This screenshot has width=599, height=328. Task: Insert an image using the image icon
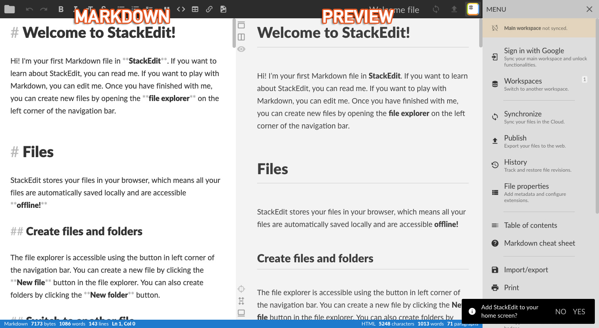[223, 9]
